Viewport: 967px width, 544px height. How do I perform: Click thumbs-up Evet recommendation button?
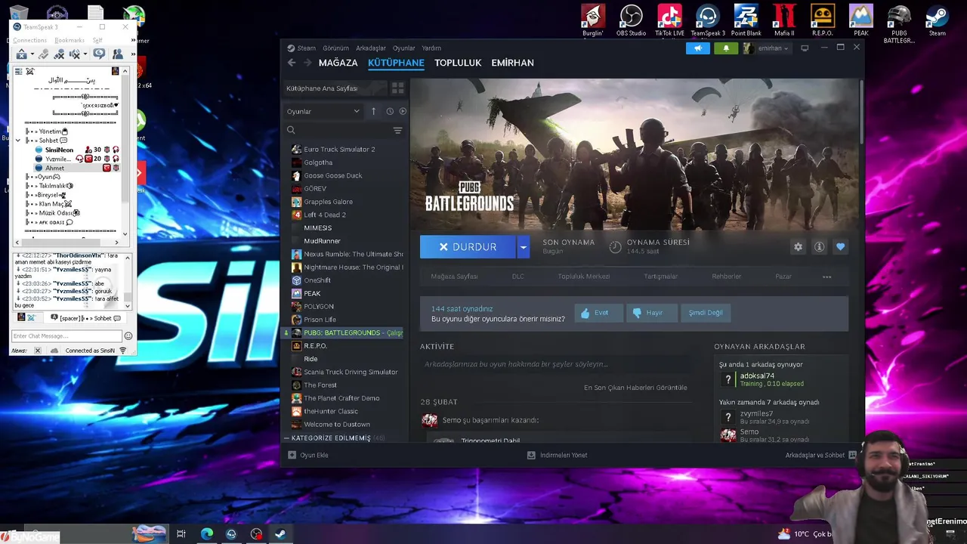(598, 313)
